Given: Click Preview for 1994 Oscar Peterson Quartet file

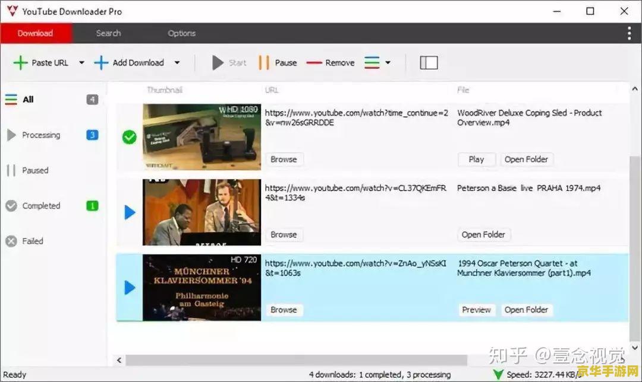Looking at the screenshot, I should [476, 310].
